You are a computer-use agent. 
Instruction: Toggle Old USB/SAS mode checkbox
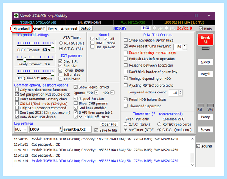(17, 103)
